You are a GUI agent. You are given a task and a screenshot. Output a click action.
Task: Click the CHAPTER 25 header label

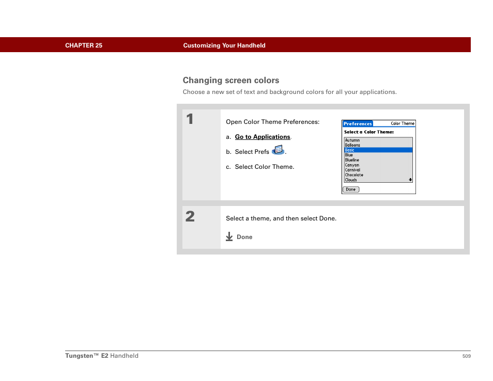coord(84,45)
